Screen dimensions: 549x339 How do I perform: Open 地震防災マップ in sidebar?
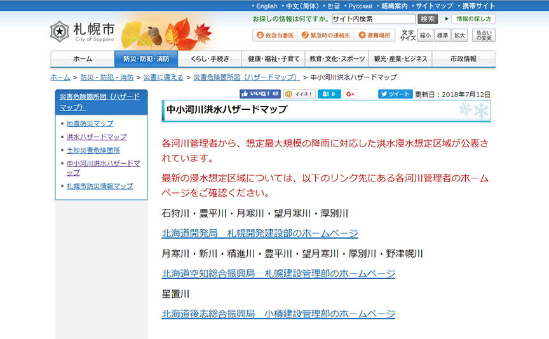pos(90,124)
